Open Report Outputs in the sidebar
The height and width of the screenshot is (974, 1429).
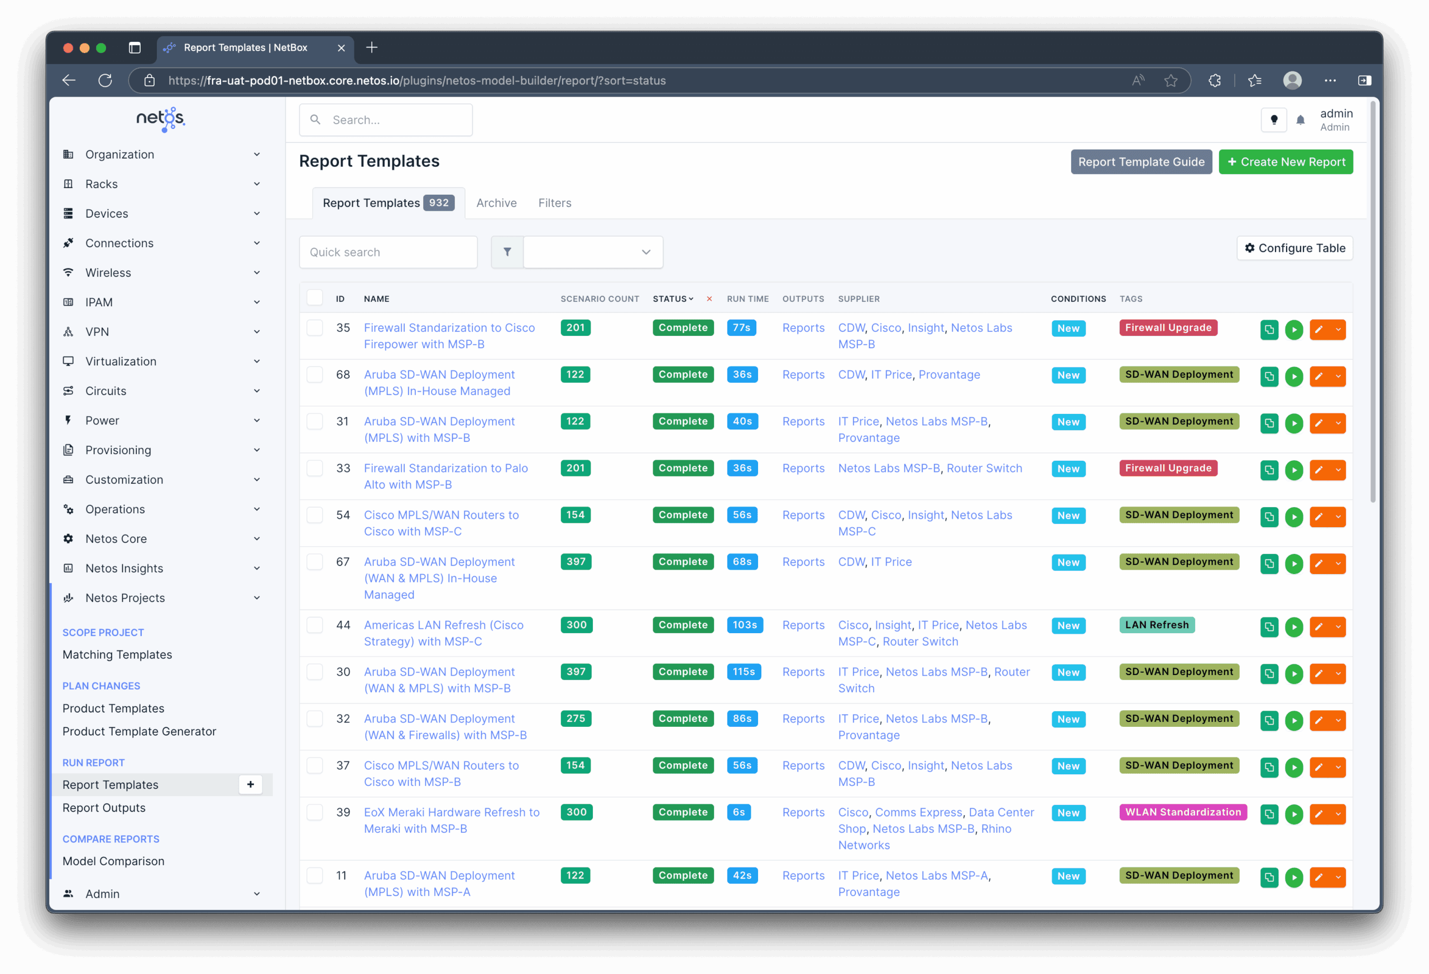tap(104, 807)
